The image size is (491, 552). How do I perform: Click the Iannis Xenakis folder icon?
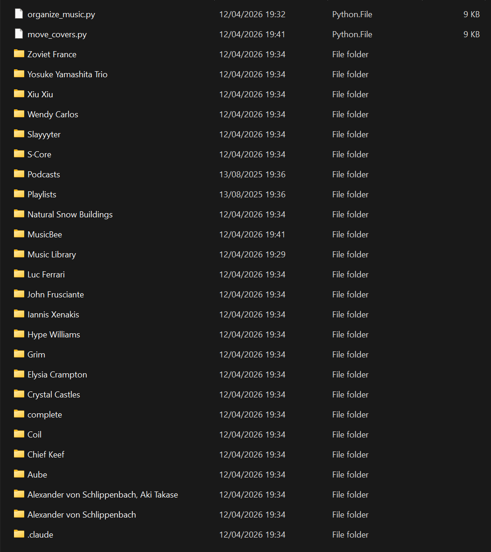19,314
